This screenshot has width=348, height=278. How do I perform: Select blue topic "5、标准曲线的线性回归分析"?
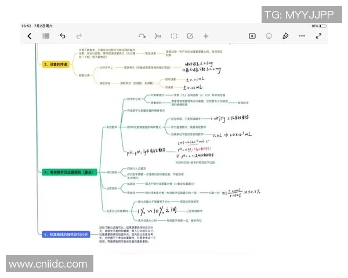[66, 234]
